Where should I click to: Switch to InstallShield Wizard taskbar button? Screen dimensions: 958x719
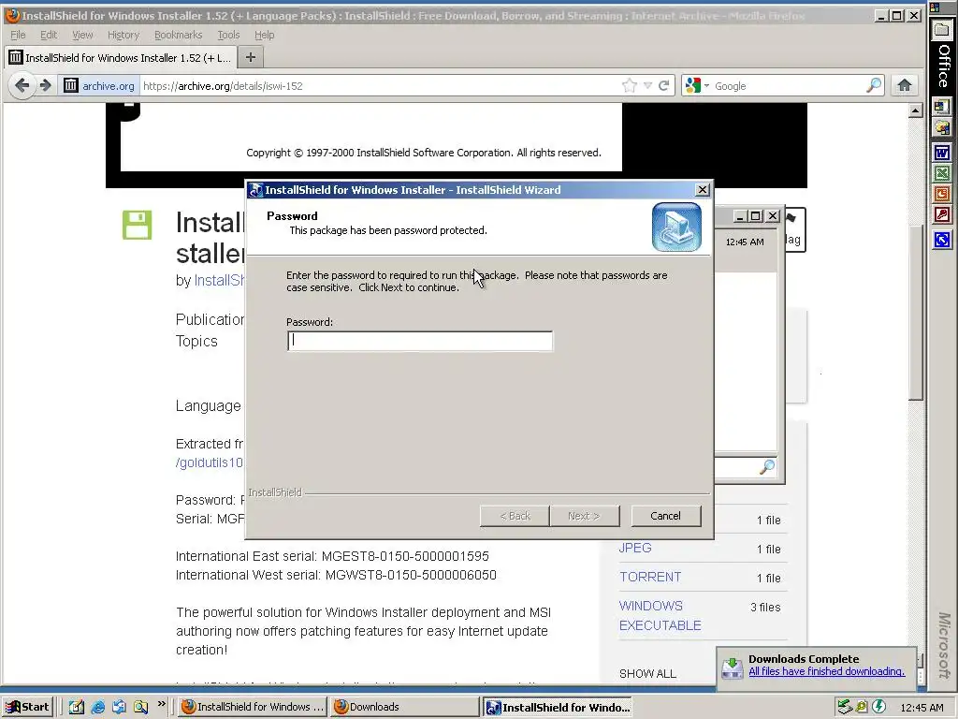558,707
